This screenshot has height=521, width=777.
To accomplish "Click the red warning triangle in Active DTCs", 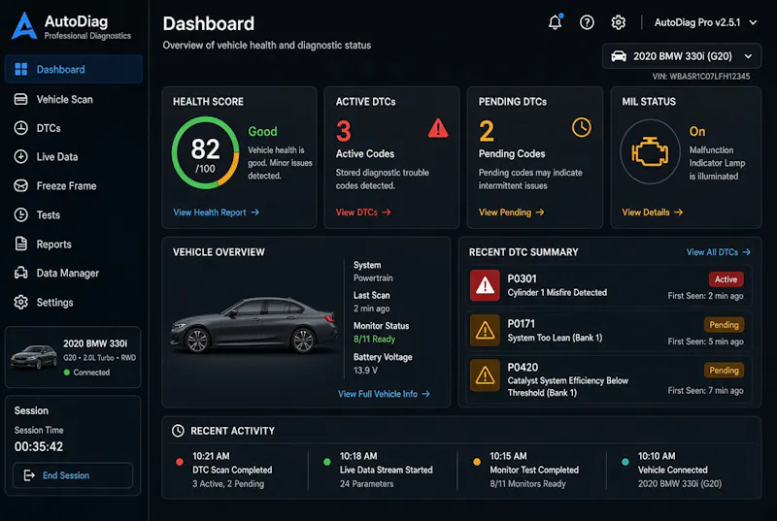I will point(438,128).
